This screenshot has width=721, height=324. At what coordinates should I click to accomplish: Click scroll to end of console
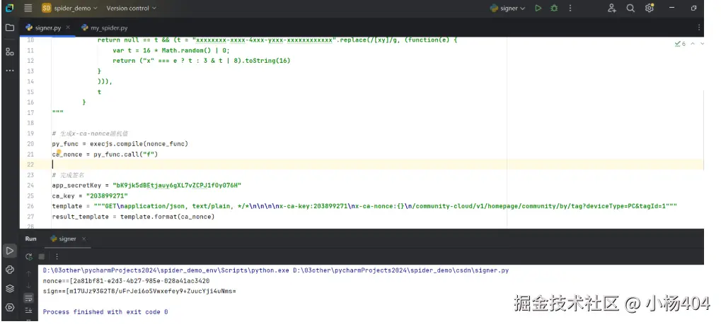(x=29, y=311)
